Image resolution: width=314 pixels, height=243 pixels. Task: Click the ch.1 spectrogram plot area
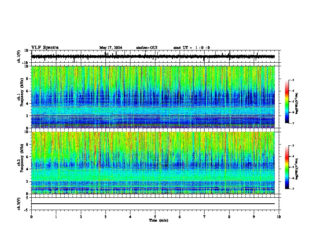153,97
